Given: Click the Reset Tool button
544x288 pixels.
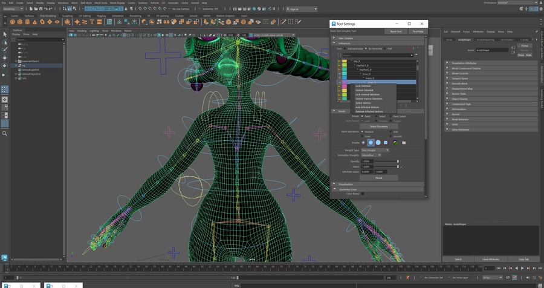Looking at the screenshot, I should coord(396,31).
